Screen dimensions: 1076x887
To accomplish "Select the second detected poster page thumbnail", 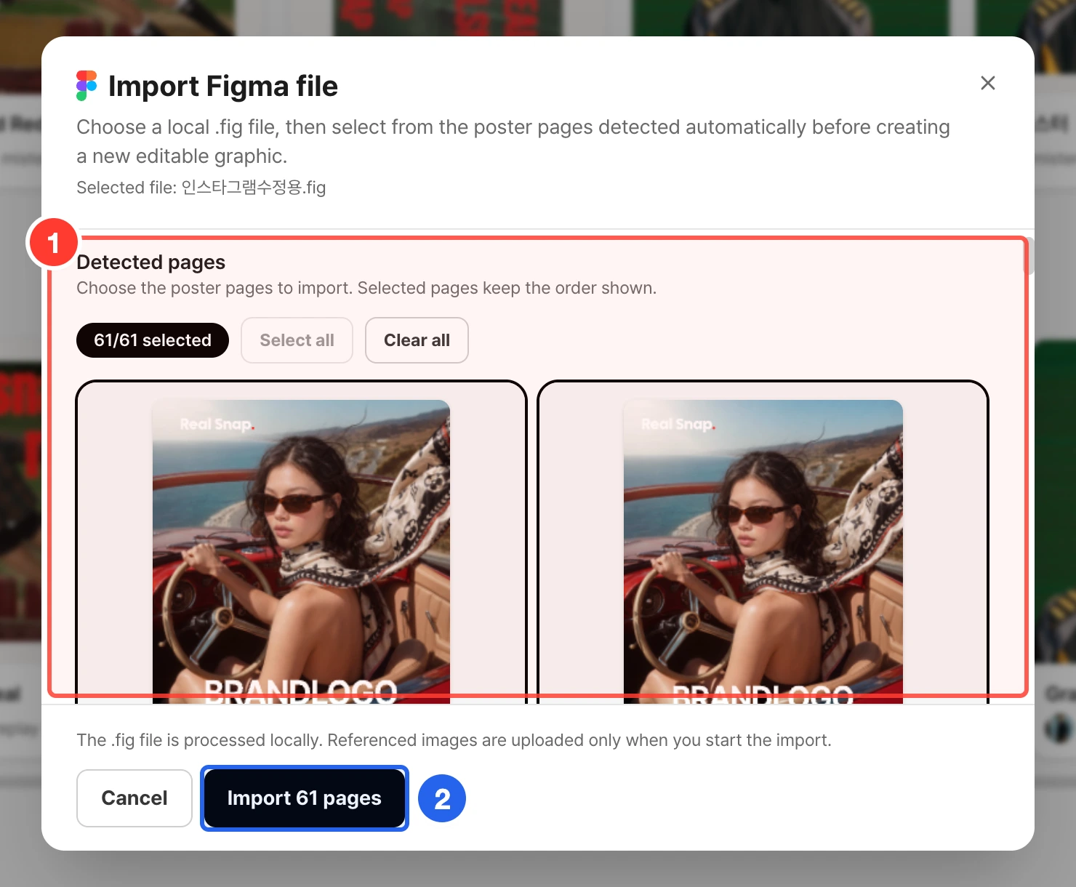I will click(763, 542).
